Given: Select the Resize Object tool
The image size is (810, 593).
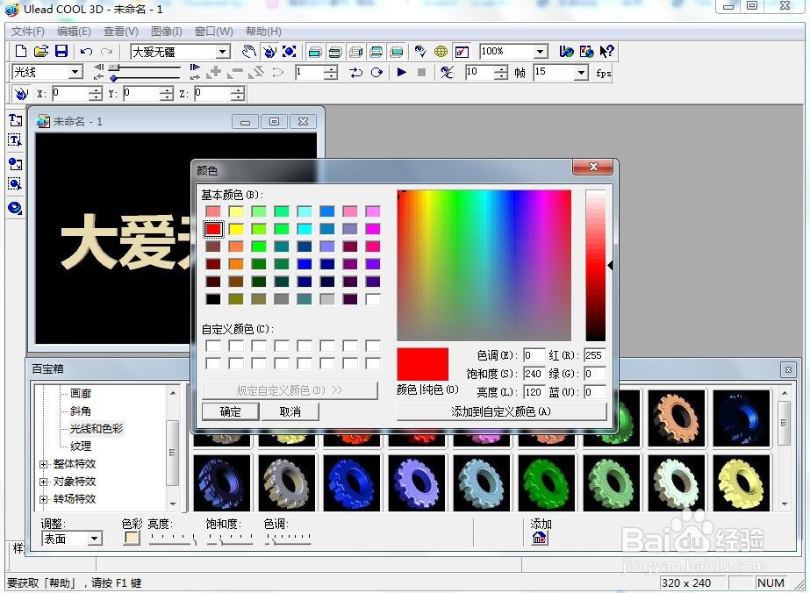Looking at the screenshot, I should coord(290,51).
